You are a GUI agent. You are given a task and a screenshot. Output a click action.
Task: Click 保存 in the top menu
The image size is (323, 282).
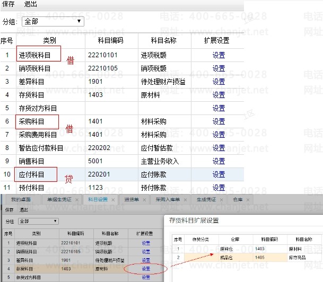(x=8, y=4)
